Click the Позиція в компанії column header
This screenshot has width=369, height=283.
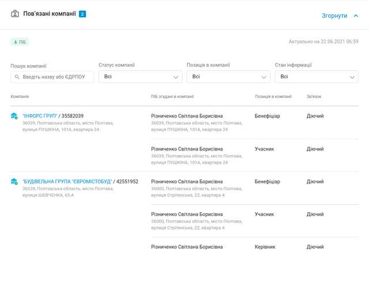point(273,97)
